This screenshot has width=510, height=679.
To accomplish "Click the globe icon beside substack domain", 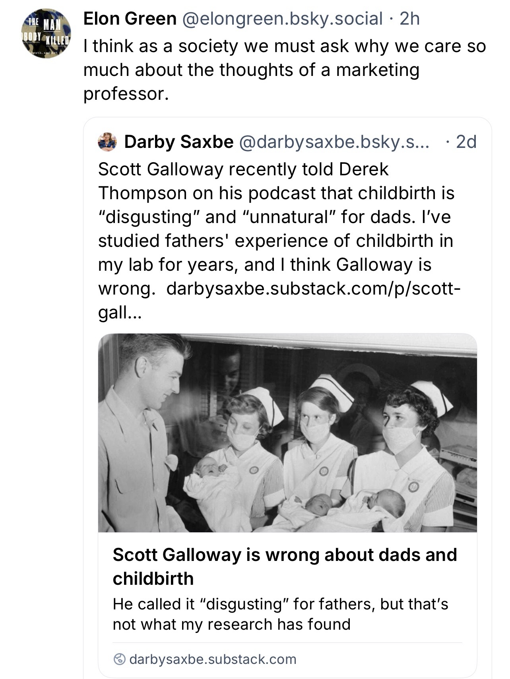I will (x=119, y=659).
